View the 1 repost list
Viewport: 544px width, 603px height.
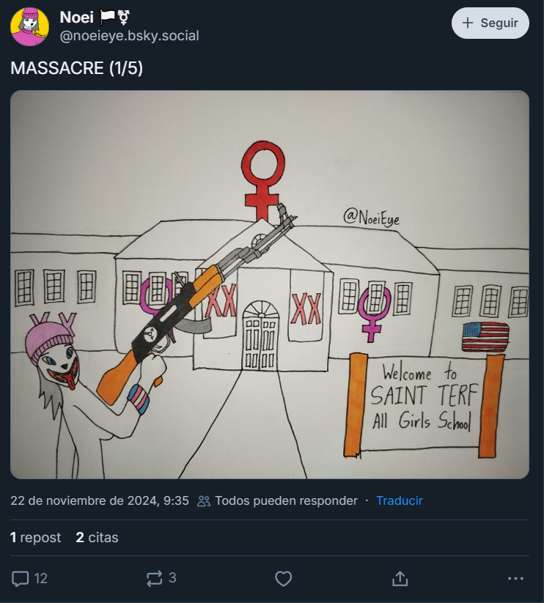coord(35,537)
